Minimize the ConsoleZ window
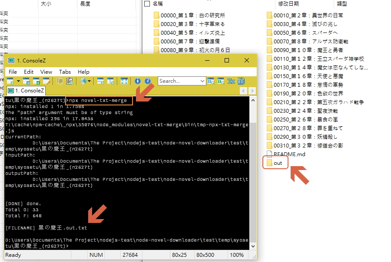The height and width of the screenshot is (262, 391). (207, 60)
